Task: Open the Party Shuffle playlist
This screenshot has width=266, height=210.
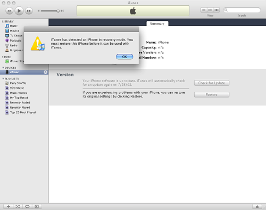Action: click(15, 83)
